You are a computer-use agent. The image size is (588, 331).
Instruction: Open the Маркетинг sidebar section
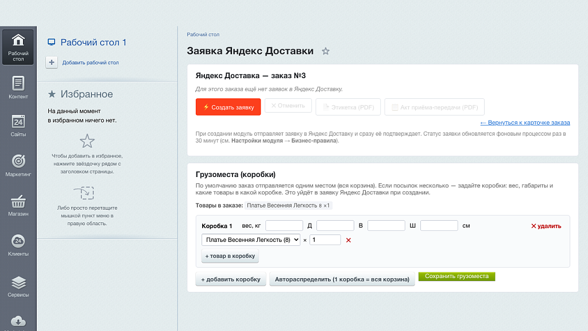pos(18,165)
